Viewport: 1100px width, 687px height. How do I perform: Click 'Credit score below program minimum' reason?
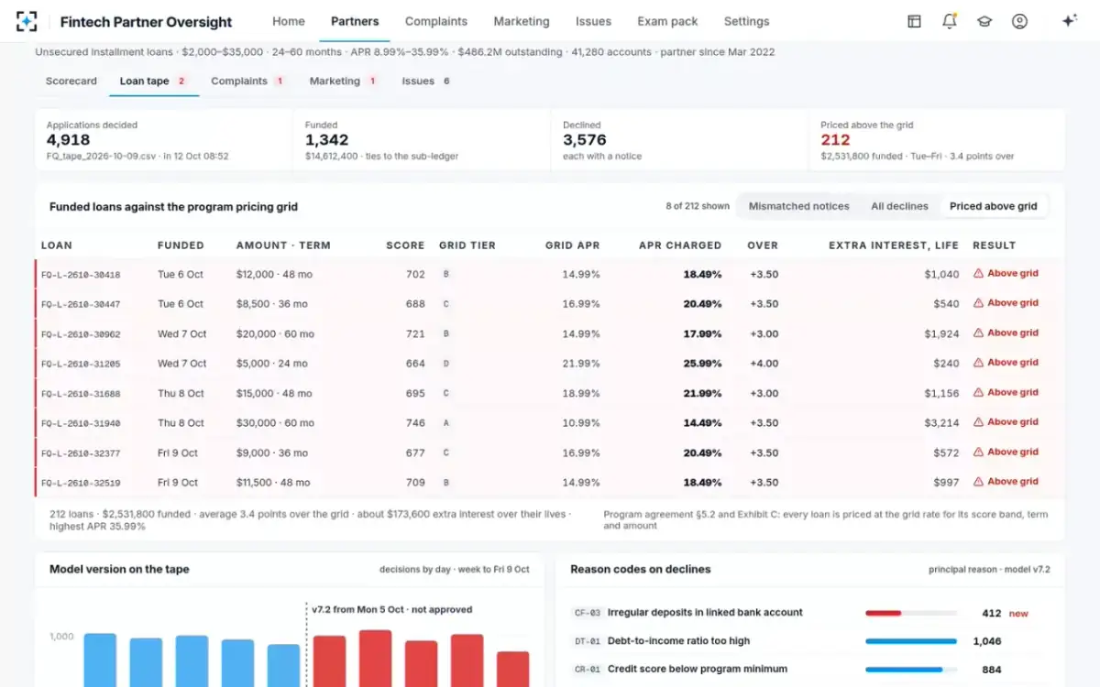coord(698,670)
